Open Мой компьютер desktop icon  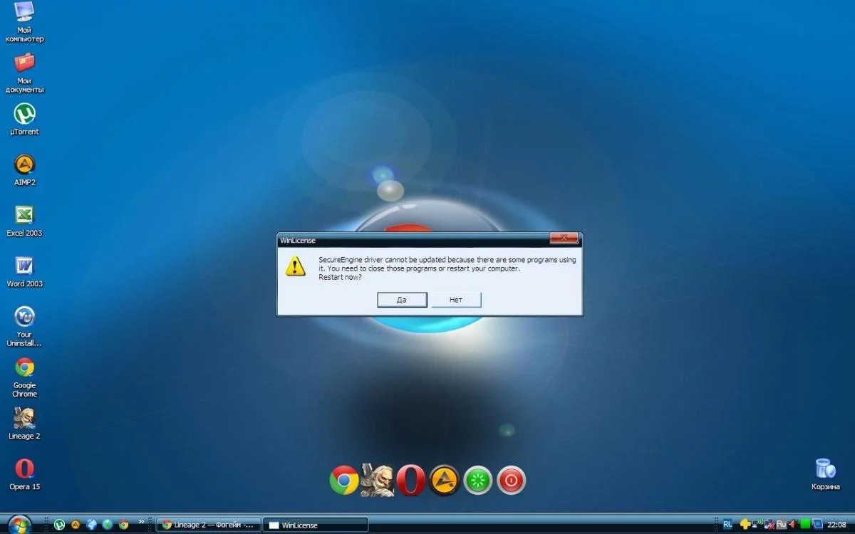[x=24, y=22]
